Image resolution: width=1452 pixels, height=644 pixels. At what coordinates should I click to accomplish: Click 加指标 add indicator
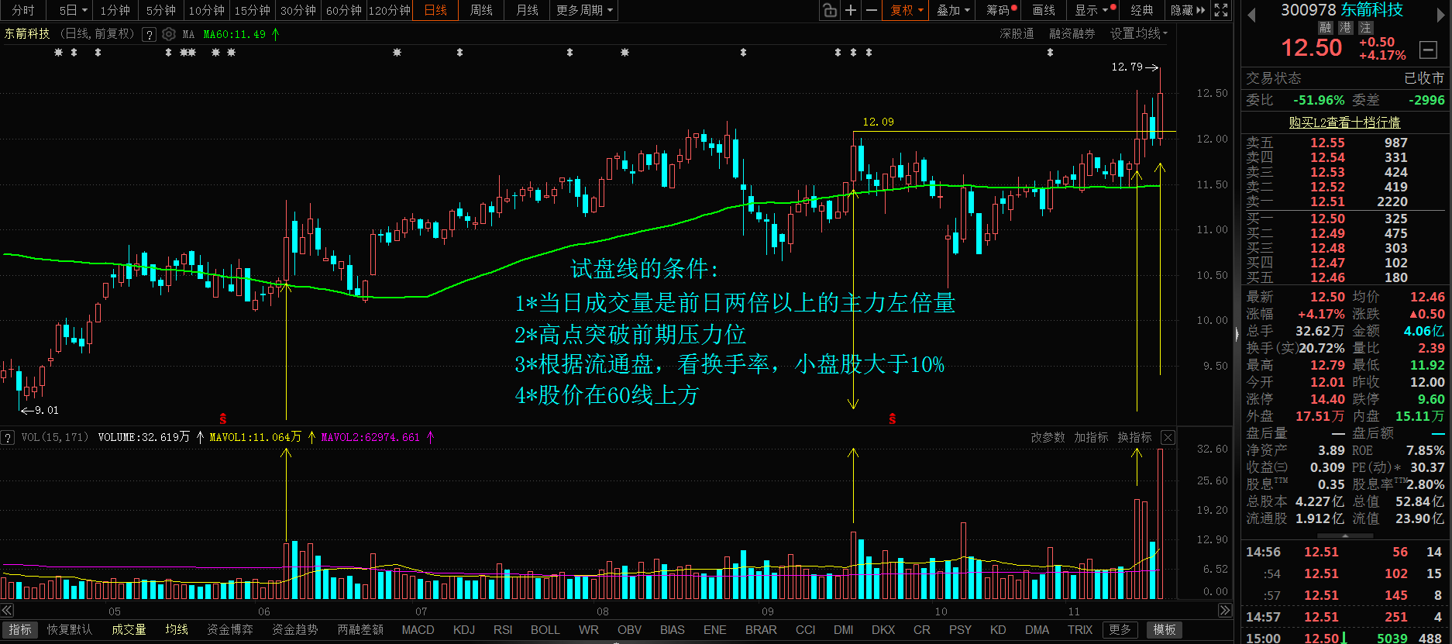click(1091, 438)
